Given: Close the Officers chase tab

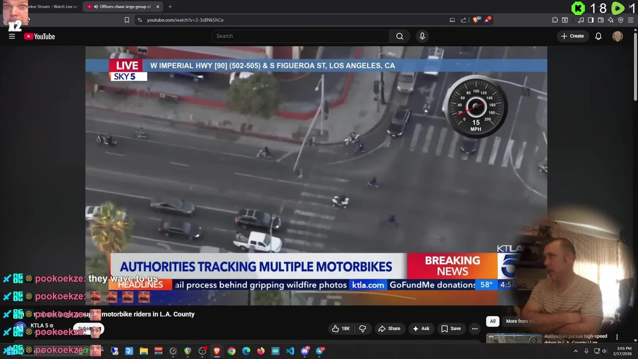Looking at the screenshot, I should point(158,6).
